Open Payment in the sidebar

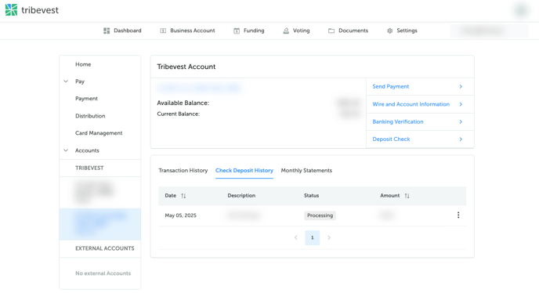[x=87, y=99]
